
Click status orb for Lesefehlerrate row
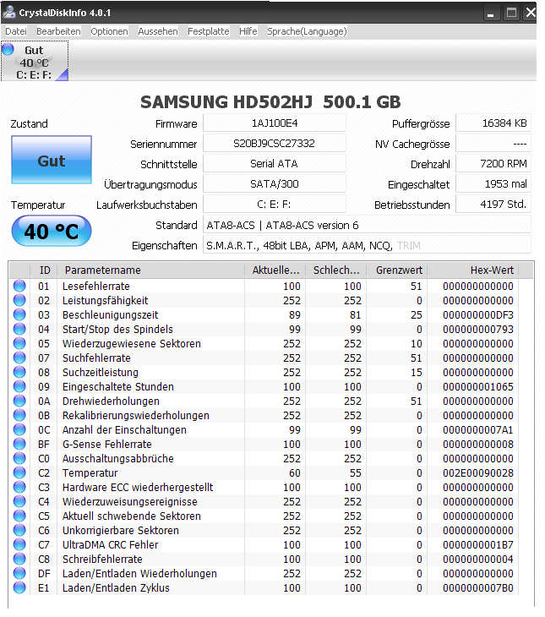[x=19, y=286]
